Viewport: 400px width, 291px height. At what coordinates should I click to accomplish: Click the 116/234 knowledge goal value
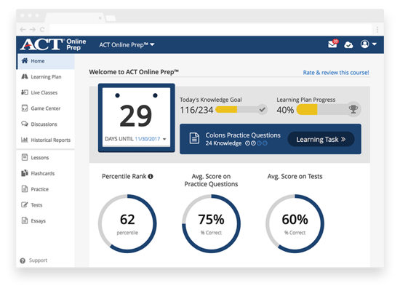196,110
